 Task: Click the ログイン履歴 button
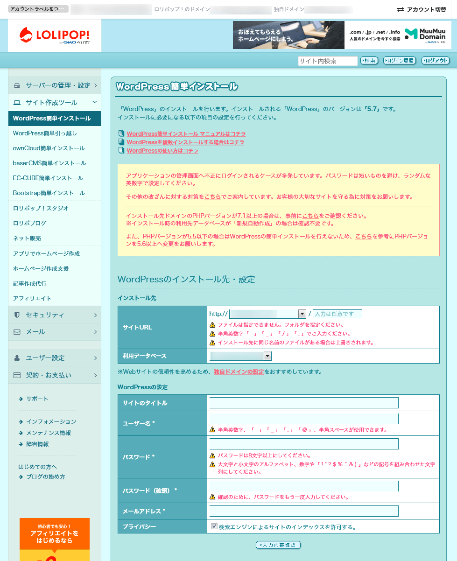(x=400, y=61)
